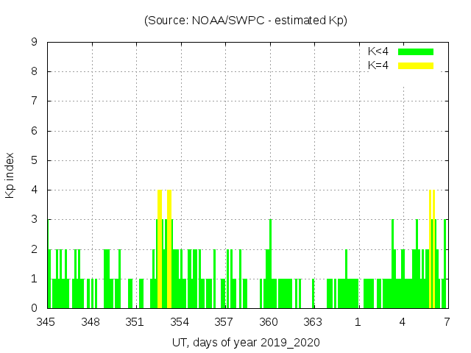The width and height of the screenshot is (471, 353).
Task: Click the NOAA/SWPC source chart title
Action: point(246,21)
